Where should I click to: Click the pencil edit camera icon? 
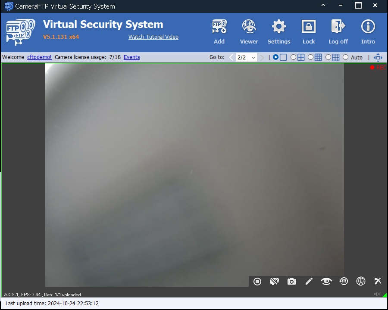coord(309,282)
